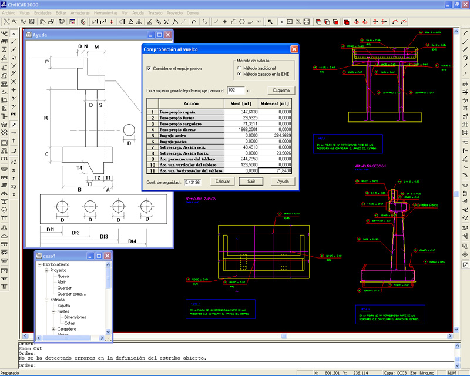Select 'Método tradicional' radio button
The width and height of the screenshot is (470, 376).
click(x=239, y=68)
